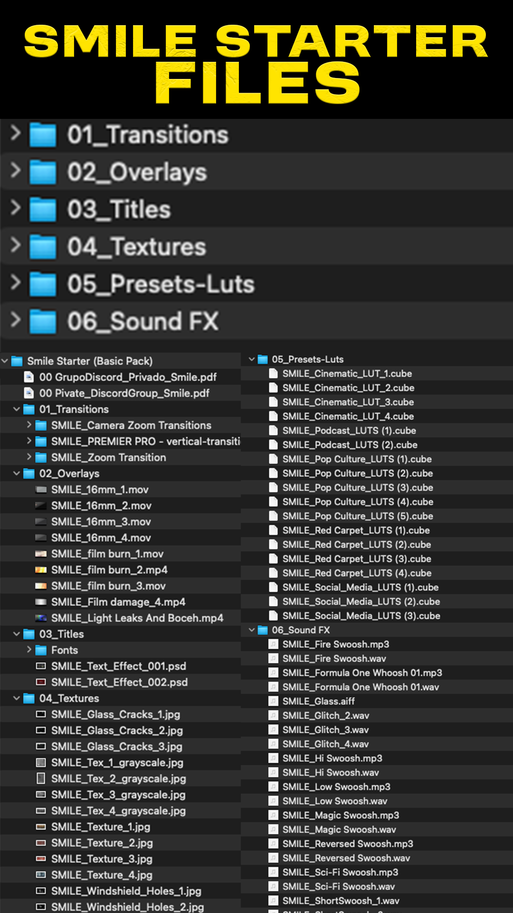Expand the SMILE_Zoom Transition subfolder arrow

tap(29, 457)
